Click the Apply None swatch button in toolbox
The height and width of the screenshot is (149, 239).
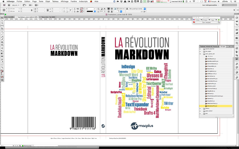[x=2, y=77]
